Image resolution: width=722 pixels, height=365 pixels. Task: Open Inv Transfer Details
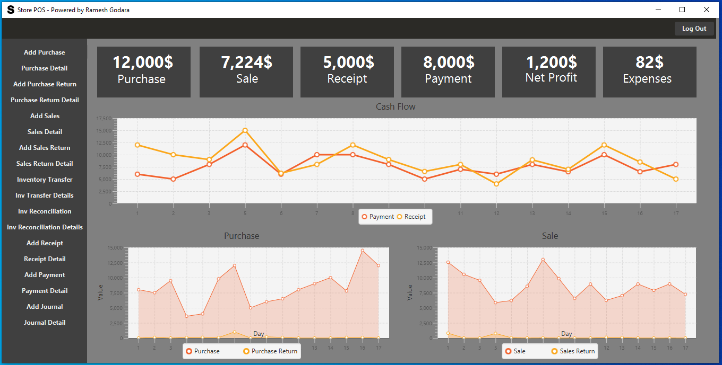pyautogui.click(x=45, y=195)
